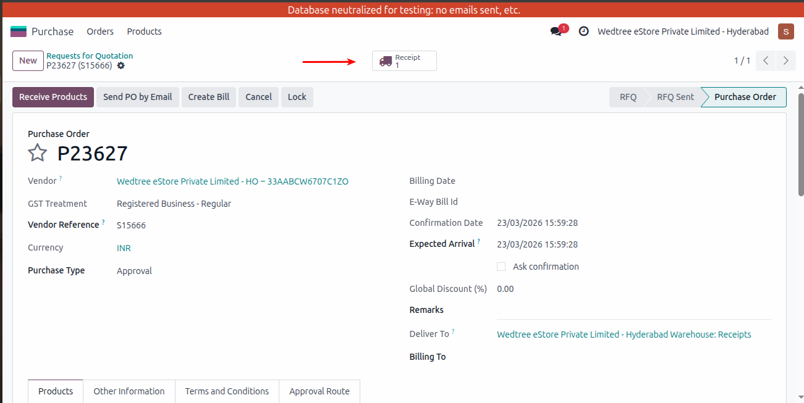Open the activities clock icon
This screenshot has width=804, height=403.
point(583,31)
